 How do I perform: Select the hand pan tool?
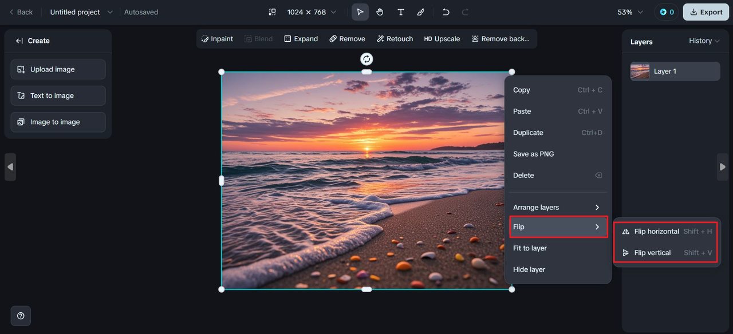coord(380,12)
